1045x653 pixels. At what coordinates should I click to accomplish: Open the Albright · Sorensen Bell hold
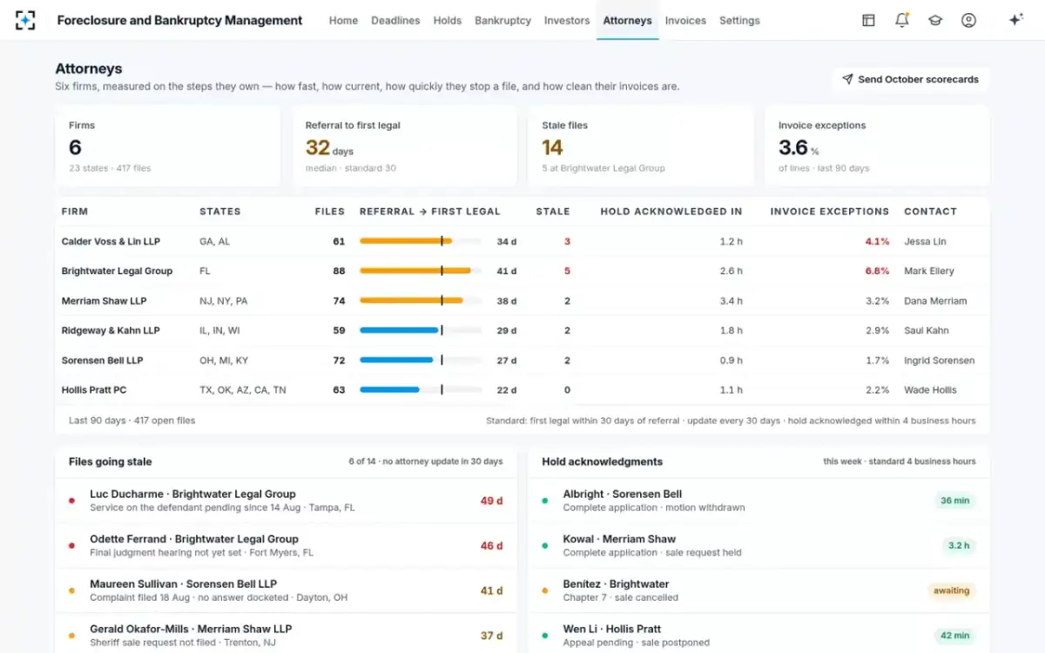[758, 501]
